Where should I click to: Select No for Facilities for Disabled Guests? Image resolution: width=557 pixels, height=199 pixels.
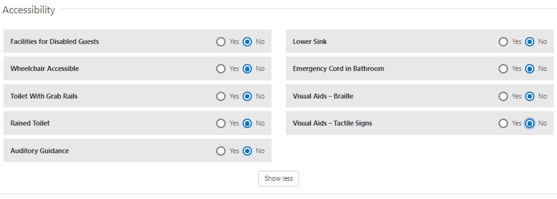tap(247, 42)
